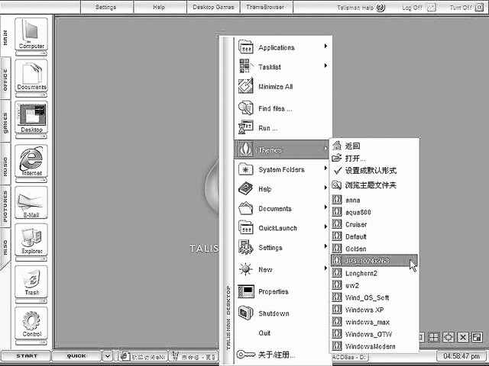
Task: Click the Find files magnifier icon
Action: click(x=246, y=108)
